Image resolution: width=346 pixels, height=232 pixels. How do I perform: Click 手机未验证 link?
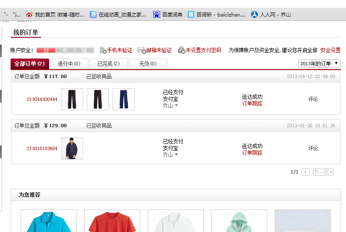[x=119, y=50]
